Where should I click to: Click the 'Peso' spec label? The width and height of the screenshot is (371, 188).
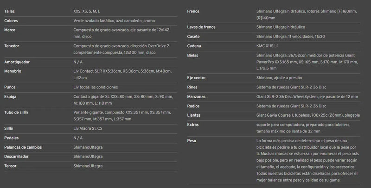[x=192, y=141]
